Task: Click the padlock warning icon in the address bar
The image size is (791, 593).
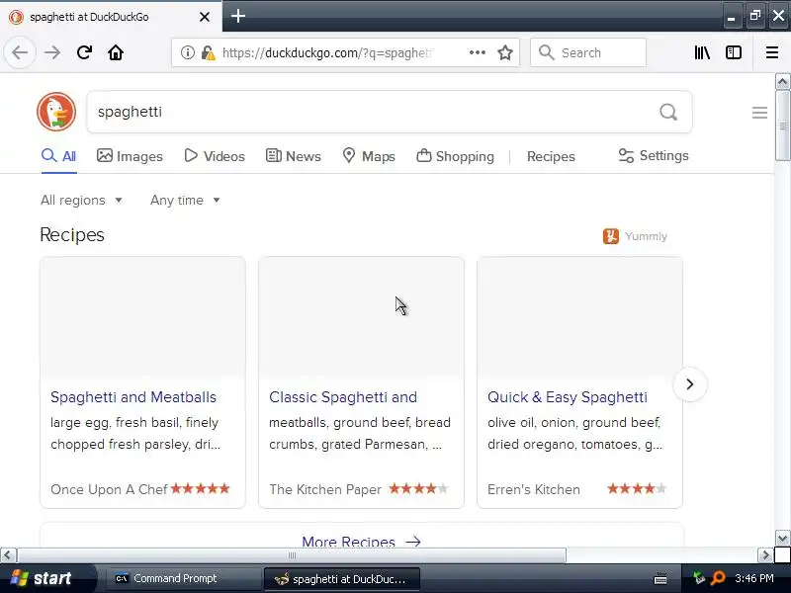Action: tap(208, 52)
